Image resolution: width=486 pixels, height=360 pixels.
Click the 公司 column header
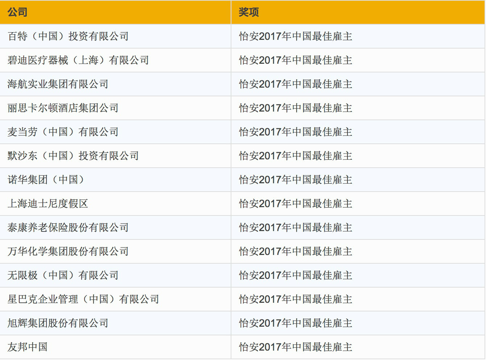click(17, 12)
